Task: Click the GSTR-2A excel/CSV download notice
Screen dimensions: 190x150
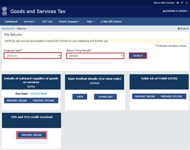Action: pos(56,41)
